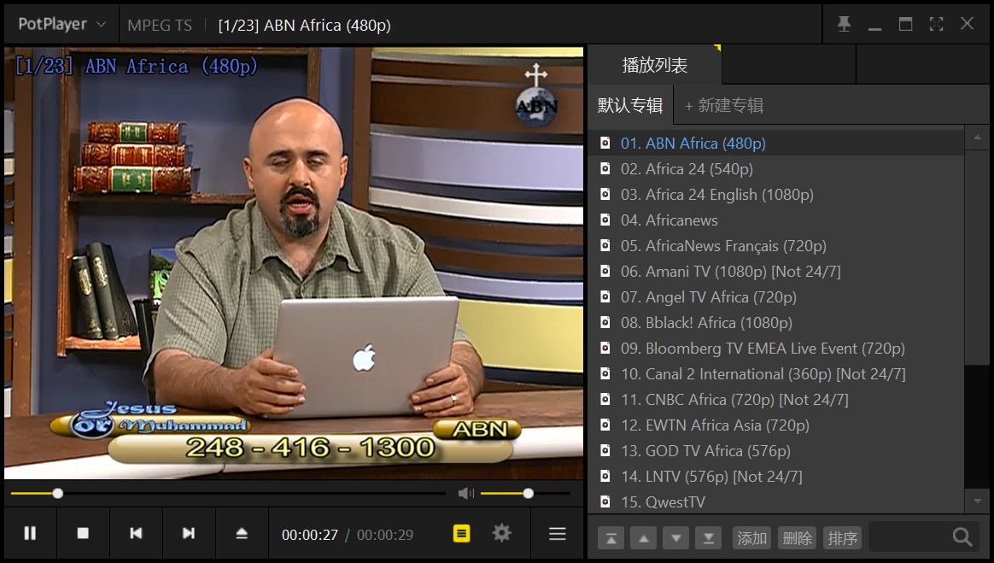994x563 pixels.
Task: Click the 00:00:27 elapsed time display
Action: point(310,535)
